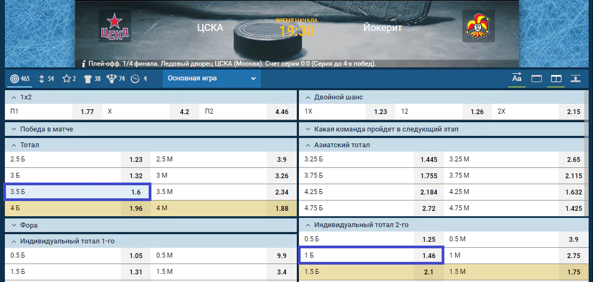The width and height of the screenshot is (593, 282).
Task: Click the Плей-офф 1/4 финала info line
Action: pyautogui.click(x=232, y=64)
